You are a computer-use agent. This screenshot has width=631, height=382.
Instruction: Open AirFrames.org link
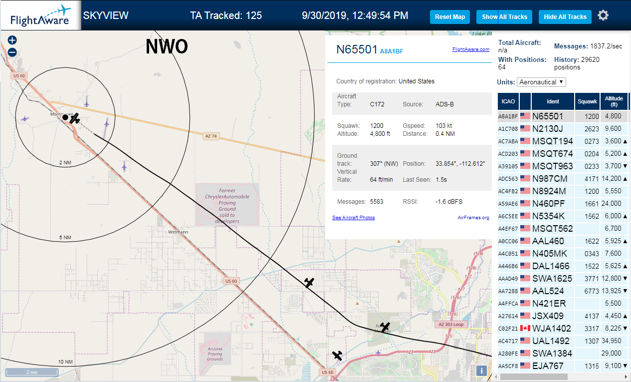point(473,218)
